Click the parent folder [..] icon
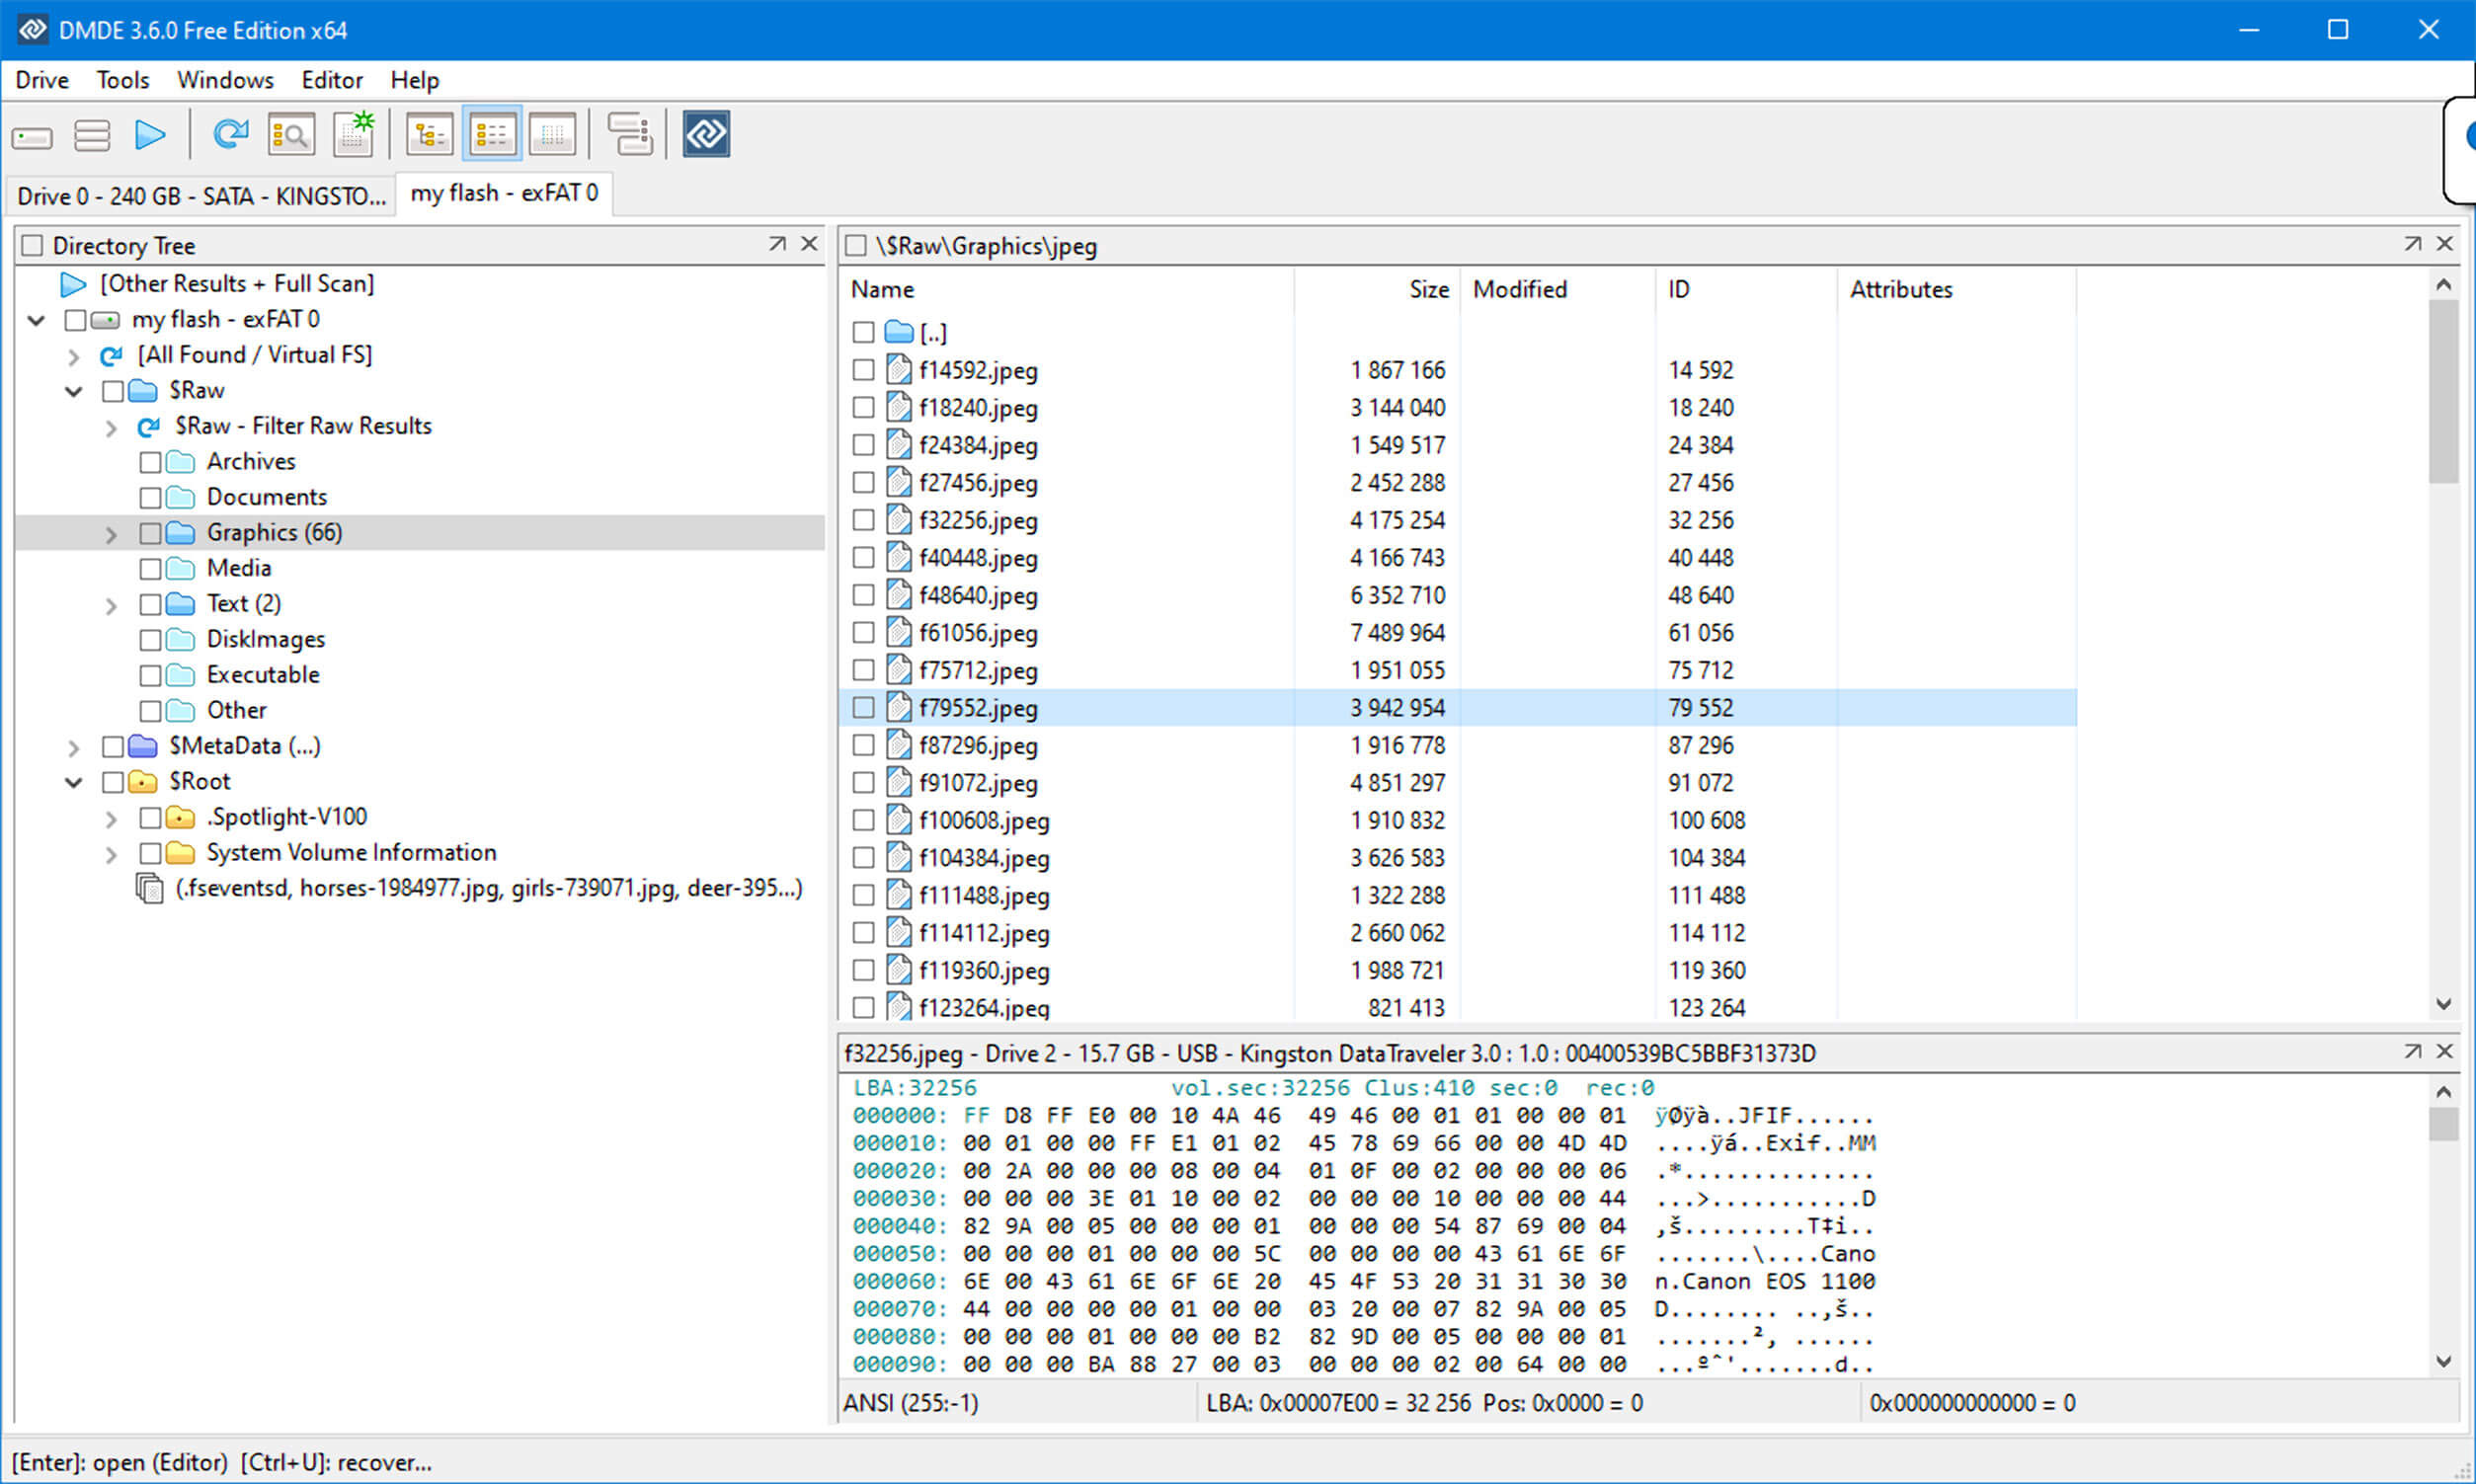Viewport: 2476px width, 1484px height. (x=899, y=332)
